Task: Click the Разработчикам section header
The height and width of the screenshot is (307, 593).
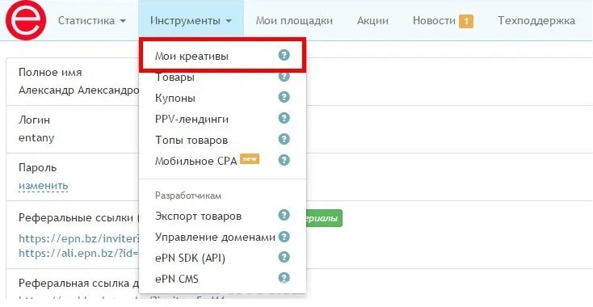Action: 188,196
